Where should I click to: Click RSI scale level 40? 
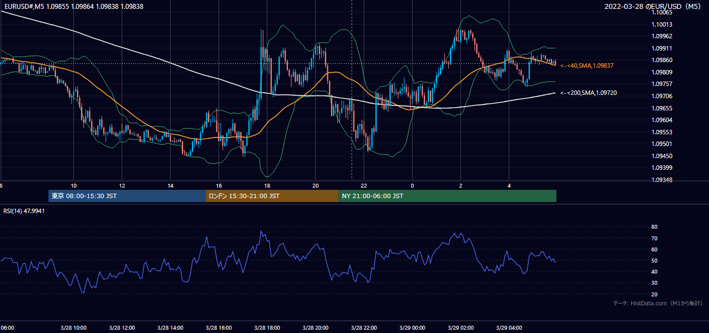click(655, 271)
